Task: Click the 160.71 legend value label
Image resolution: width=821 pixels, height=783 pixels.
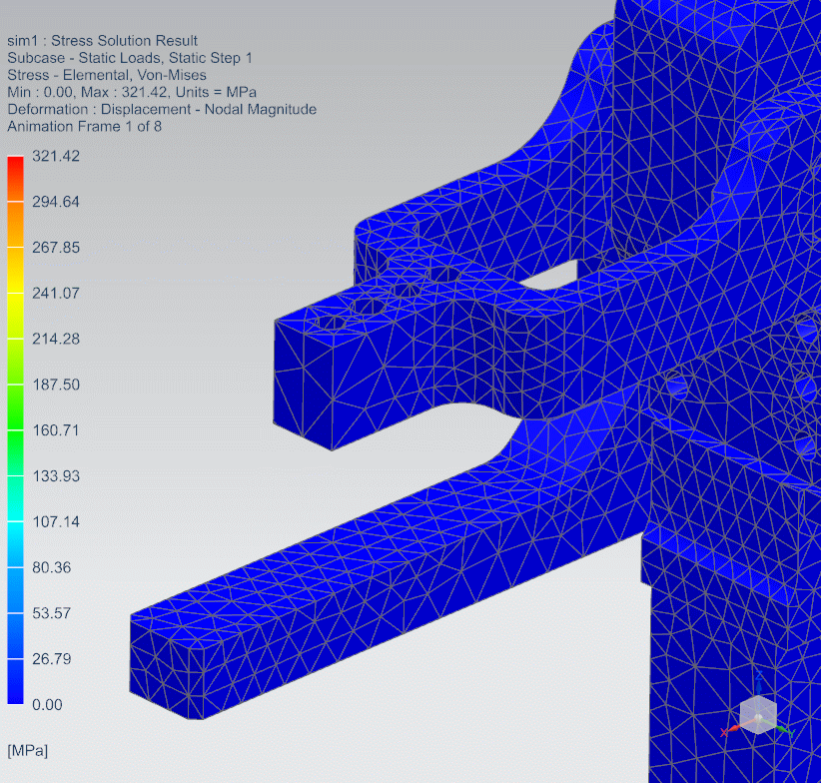Action: (56, 430)
